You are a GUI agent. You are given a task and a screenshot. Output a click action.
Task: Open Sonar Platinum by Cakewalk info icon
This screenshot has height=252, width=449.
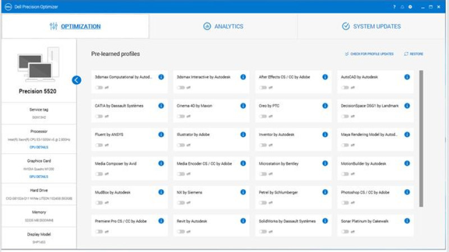tap(407, 221)
